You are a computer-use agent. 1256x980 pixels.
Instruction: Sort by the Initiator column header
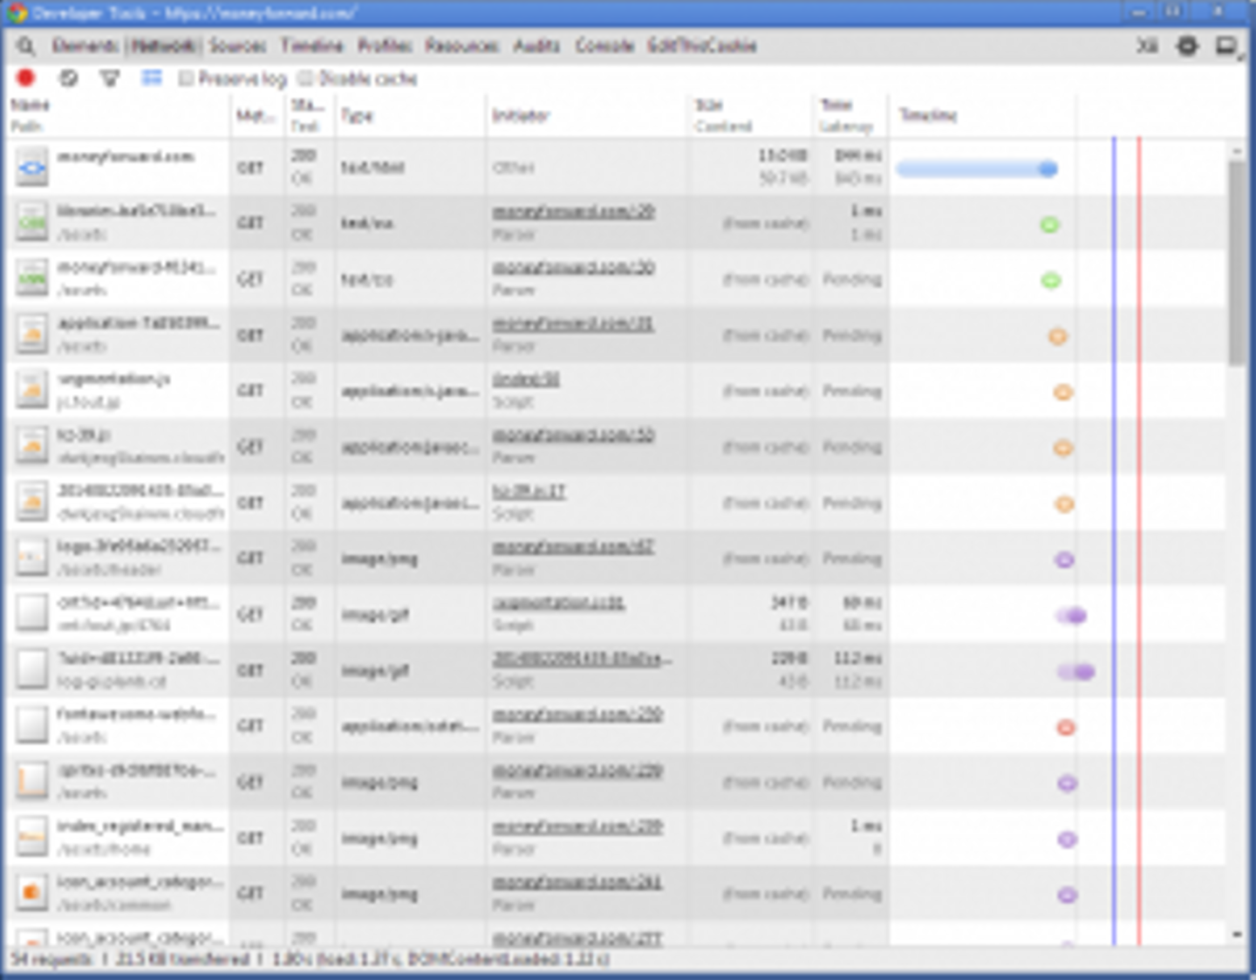(x=587, y=115)
